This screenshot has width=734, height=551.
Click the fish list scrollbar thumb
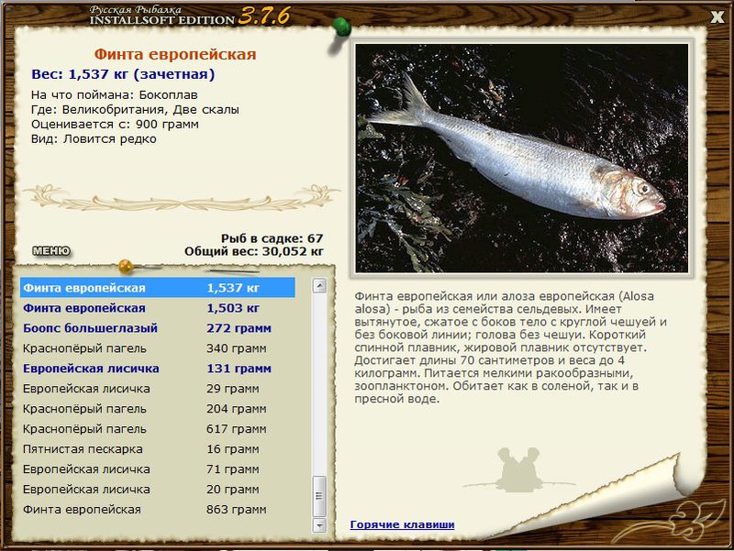pos(319,496)
